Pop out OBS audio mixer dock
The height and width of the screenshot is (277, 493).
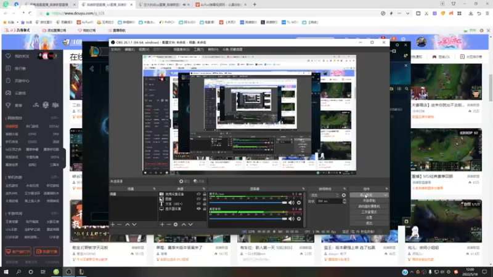pyautogui.click(x=303, y=189)
